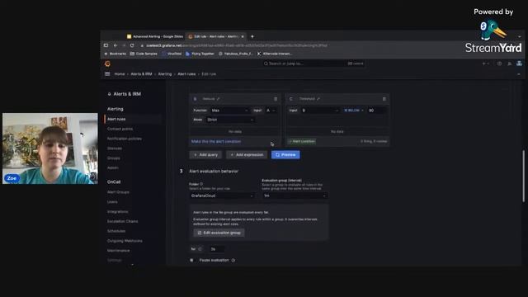Close the Edit rule browser tab
The height and width of the screenshot is (297, 528).
243,36
